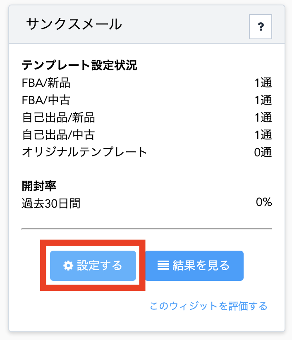Click the 1通 count beside FBA/新品
This screenshot has width=292, height=340.
[x=263, y=83]
